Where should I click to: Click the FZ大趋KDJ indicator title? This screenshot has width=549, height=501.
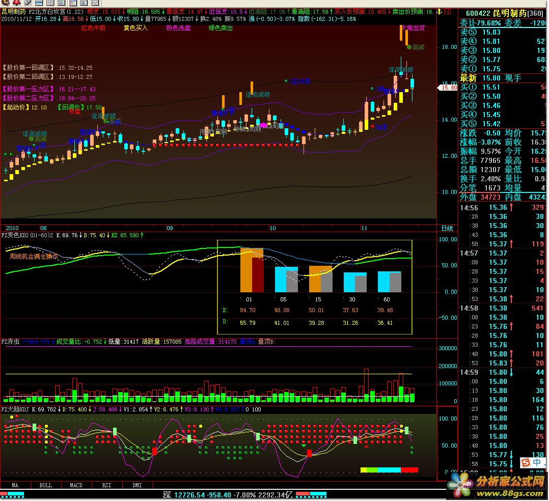tap(15, 409)
